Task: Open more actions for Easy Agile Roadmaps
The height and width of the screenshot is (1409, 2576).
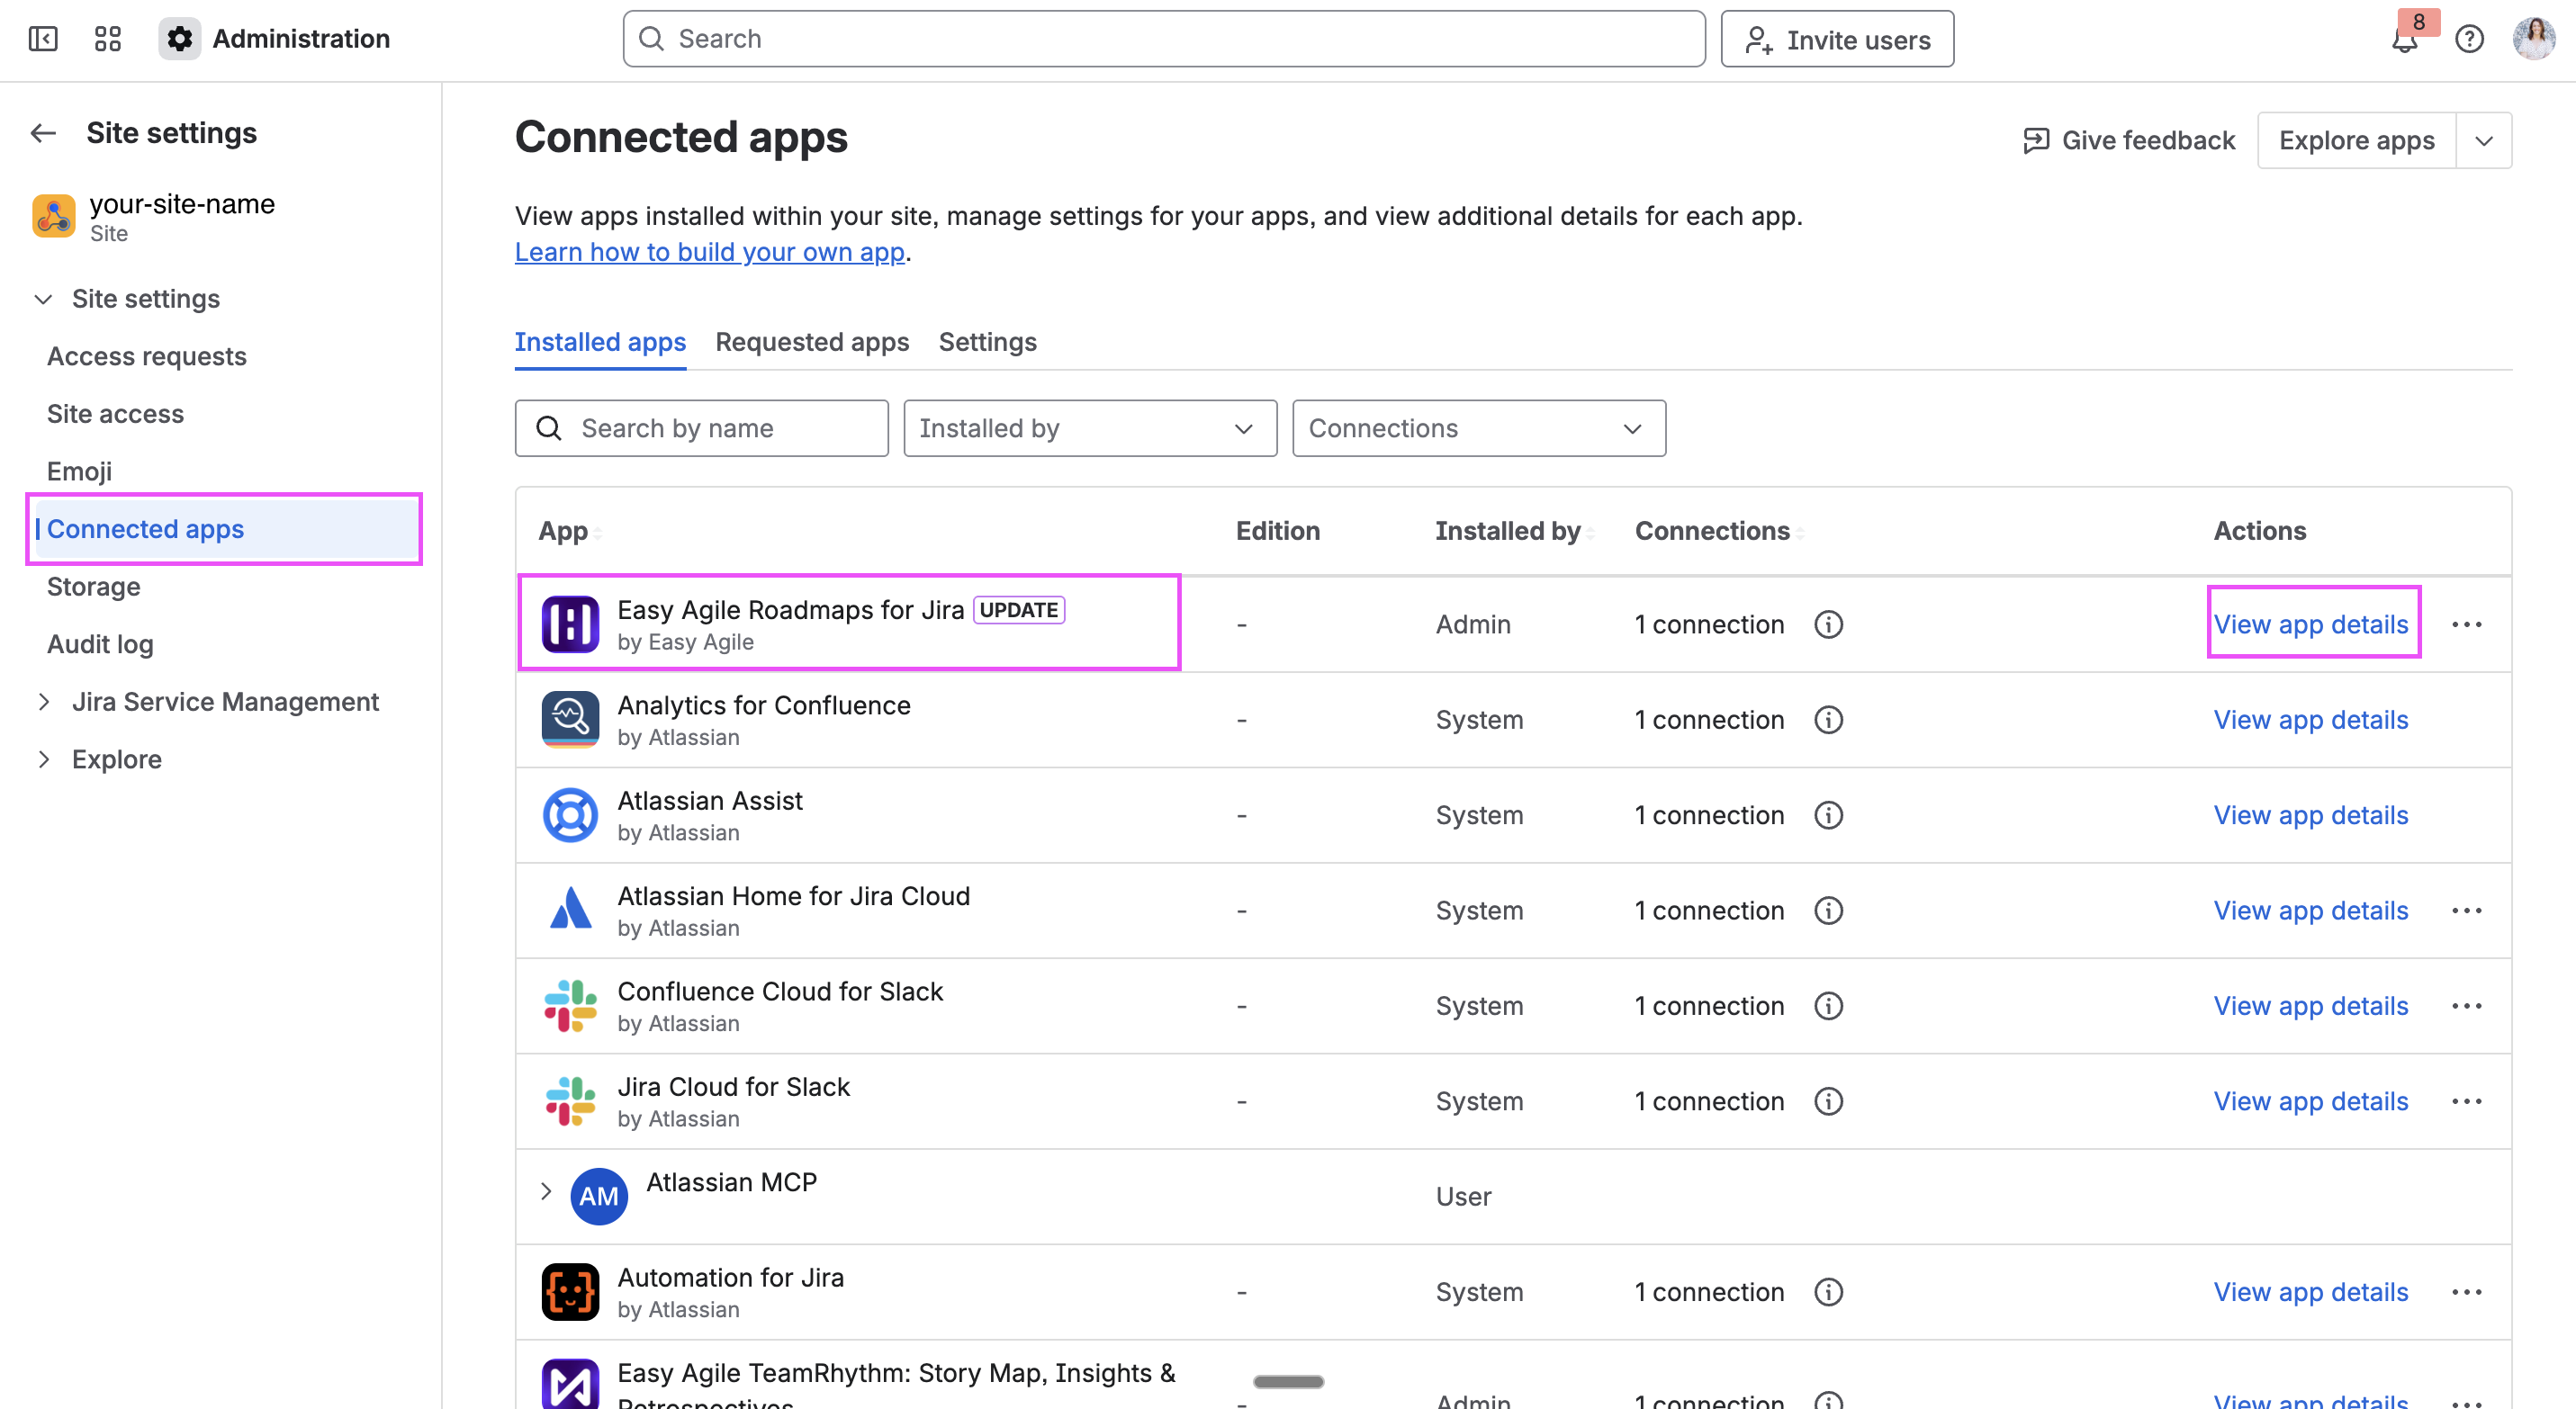Action: (x=2466, y=624)
